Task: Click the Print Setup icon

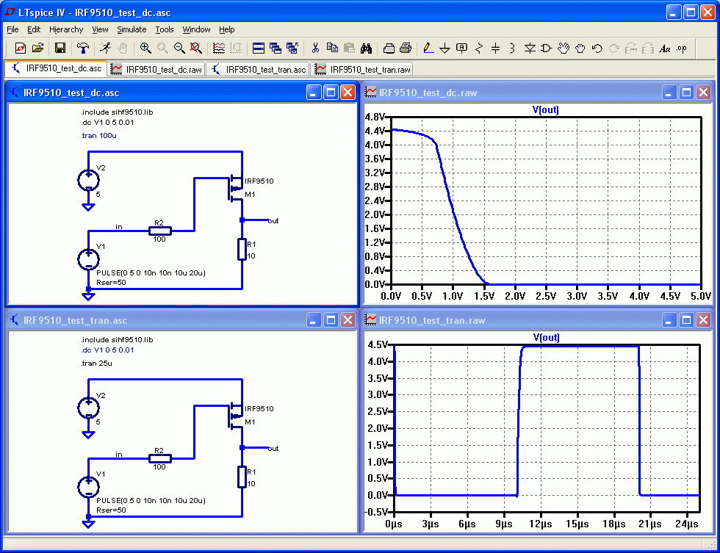Action: point(389,48)
